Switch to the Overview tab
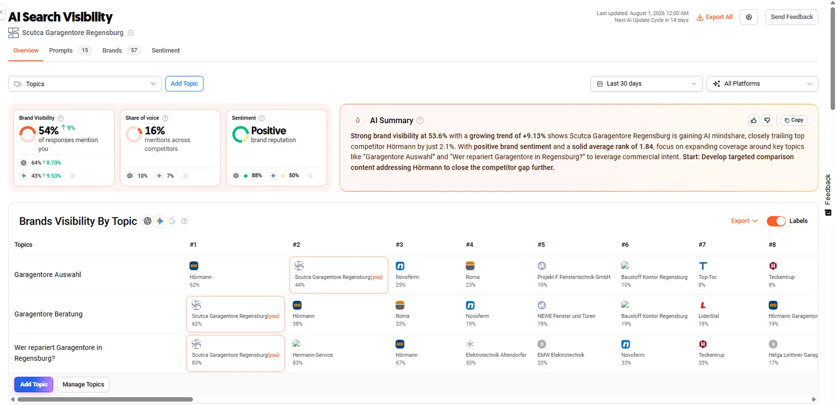The height and width of the screenshot is (405, 836). pos(26,51)
